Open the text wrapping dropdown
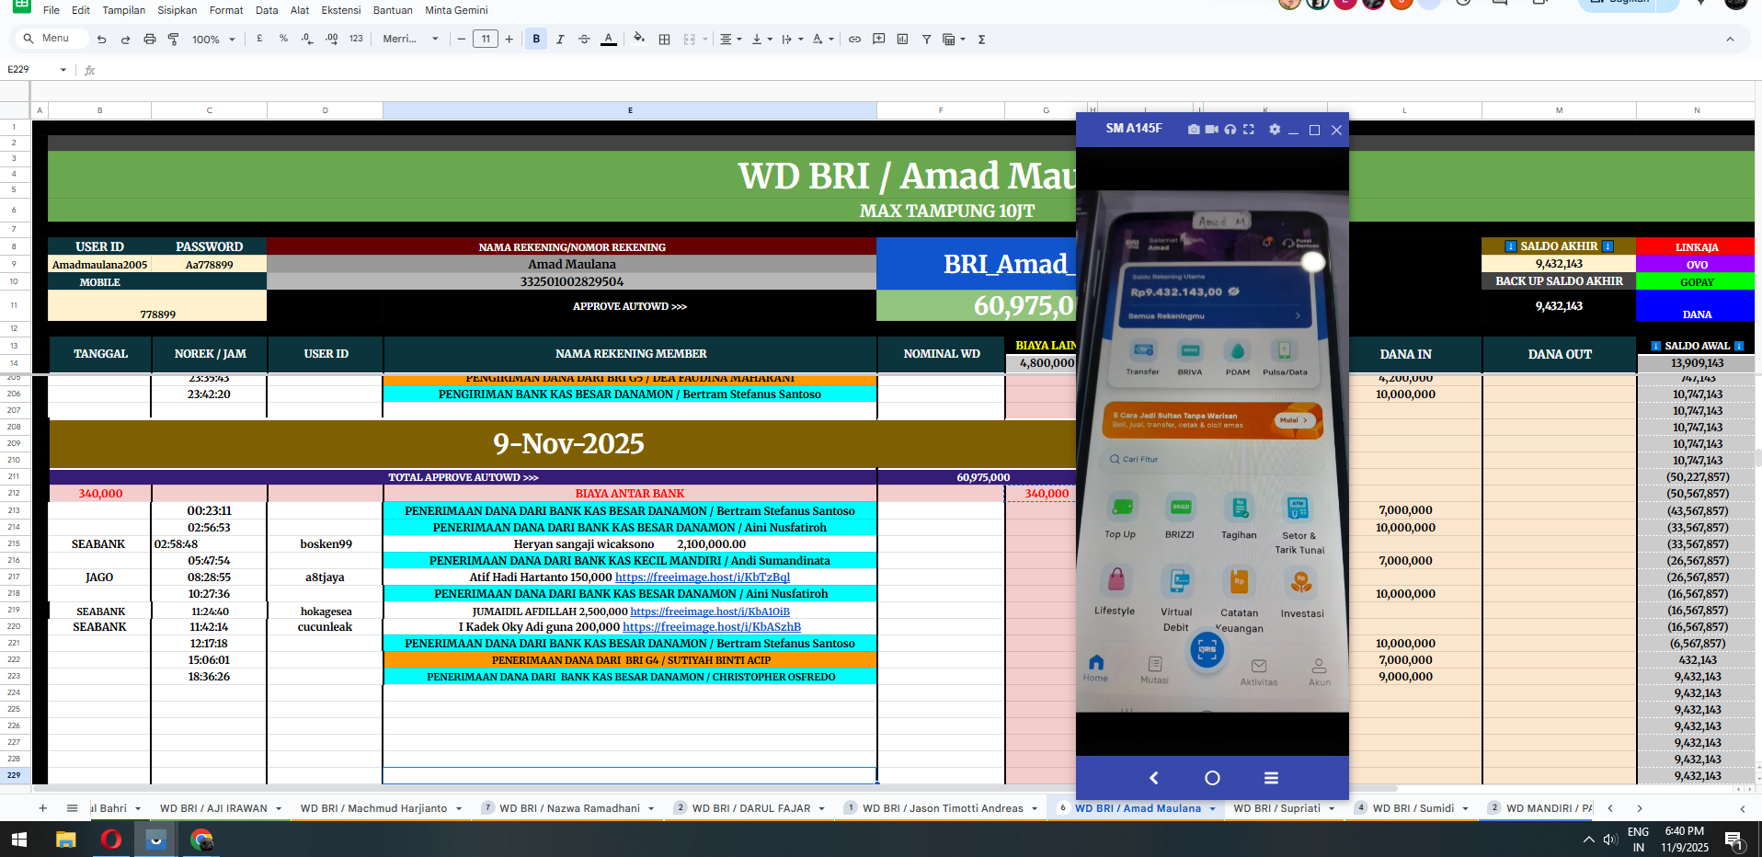Image resolution: width=1762 pixels, height=857 pixels. (x=791, y=40)
